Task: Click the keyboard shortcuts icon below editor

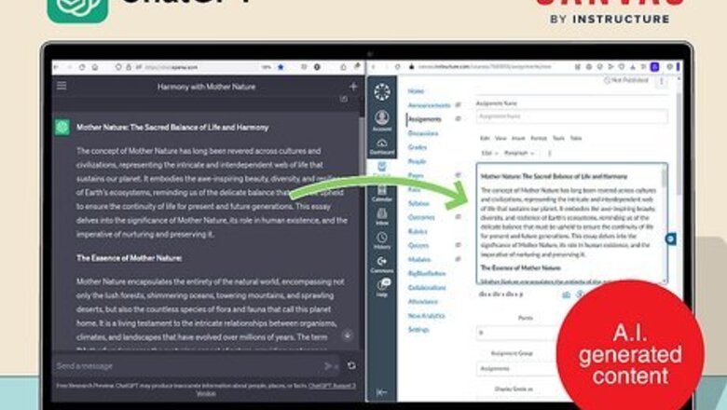Action: coord(566,294)
